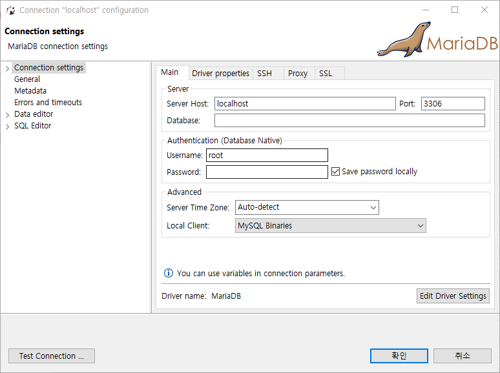
Task: Select Data editor in the tree
Action: (34, 114)
